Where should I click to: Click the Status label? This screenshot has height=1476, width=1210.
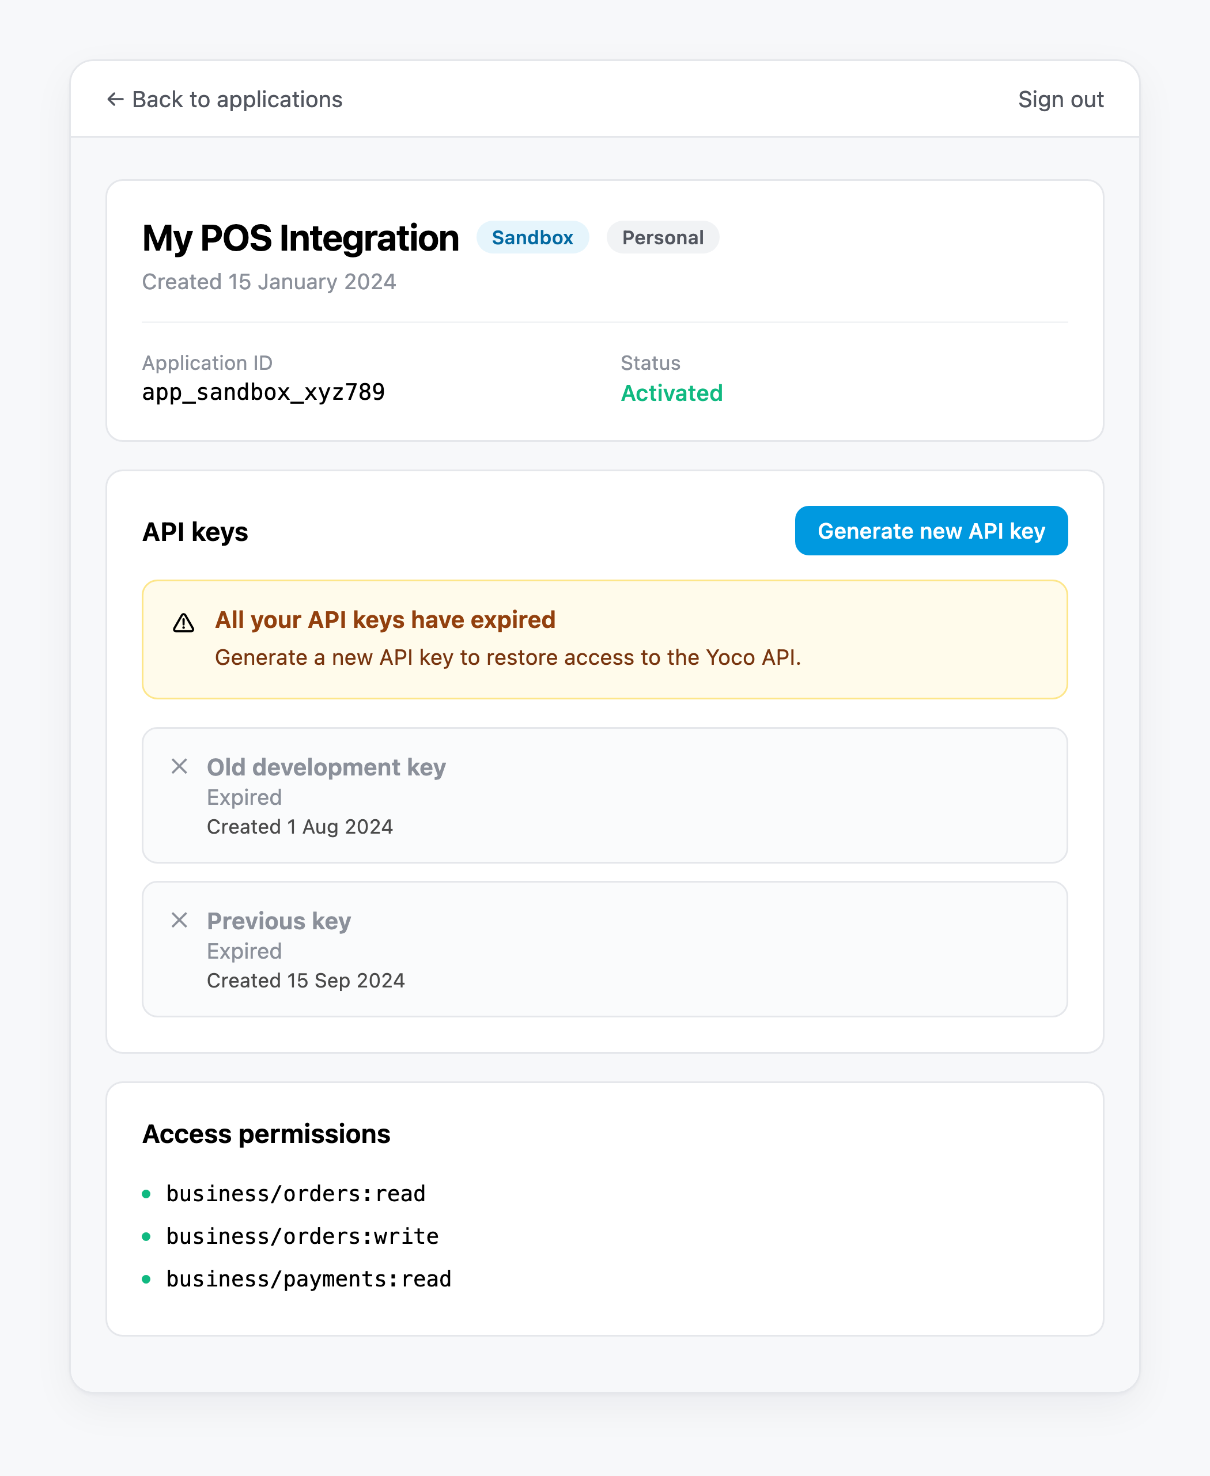[x=651, y=363]
